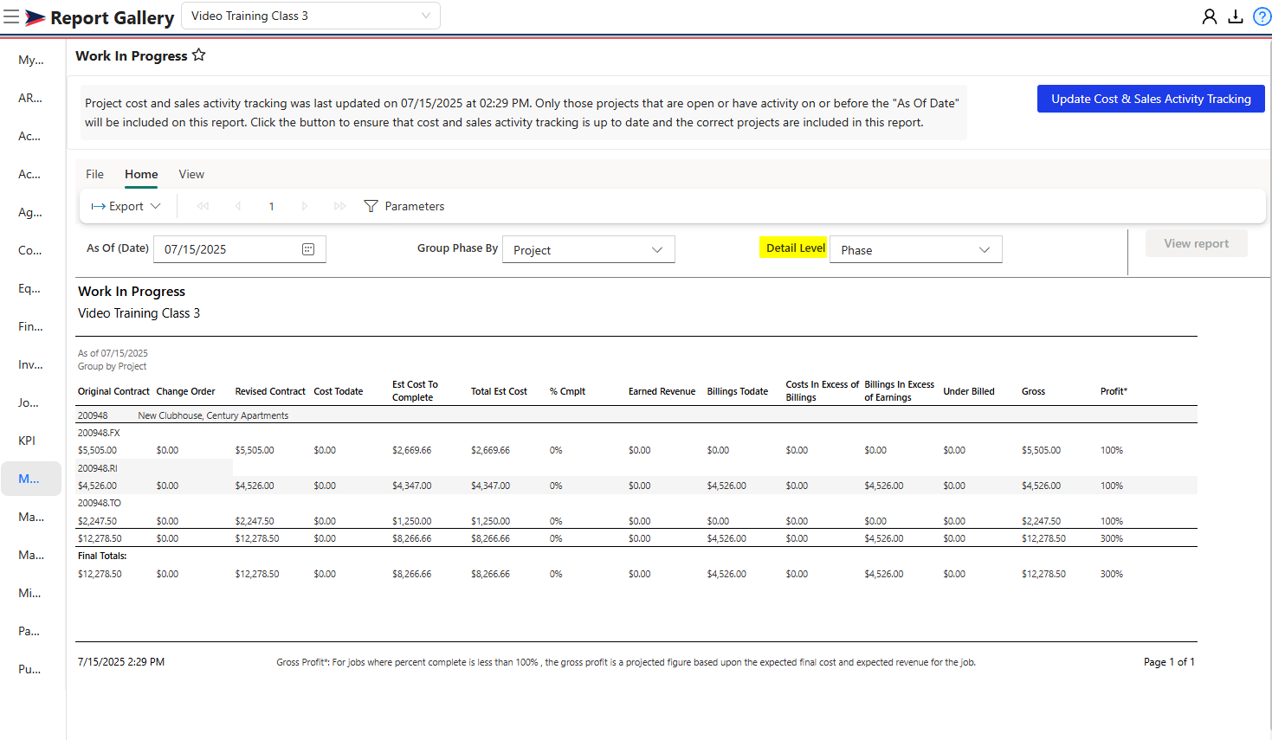The height and width of the screenshot is (740, 1272).
Task: Select the Ag... sidebar category
Action: [31, 212]
